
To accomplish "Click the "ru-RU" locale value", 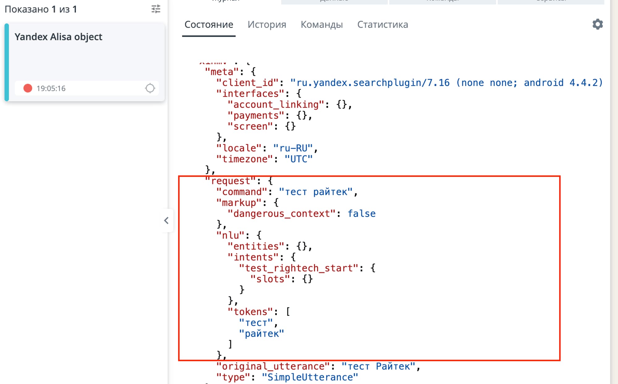I will click(293, 148).
